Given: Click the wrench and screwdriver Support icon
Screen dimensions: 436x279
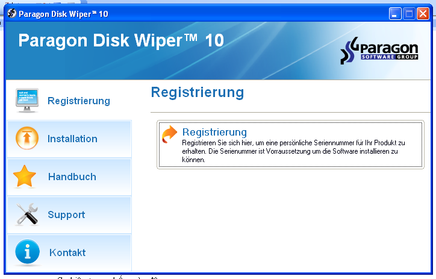Looking at the screenshot, I should click(x=27, y=214).
